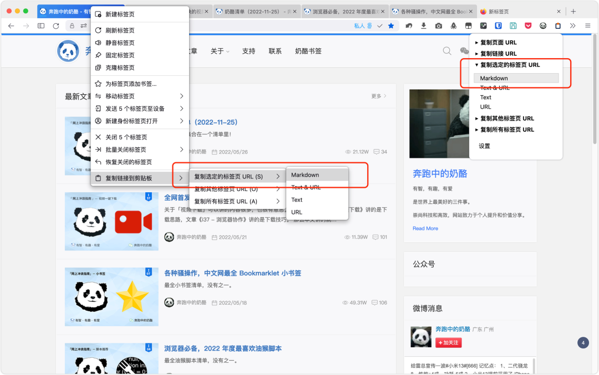Open 设置 in the extension popup
Viewport: 599px width, 375px height.
[484, 146]
